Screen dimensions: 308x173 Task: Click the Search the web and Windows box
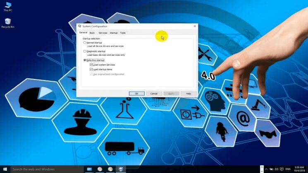click(x=47, y=169)
